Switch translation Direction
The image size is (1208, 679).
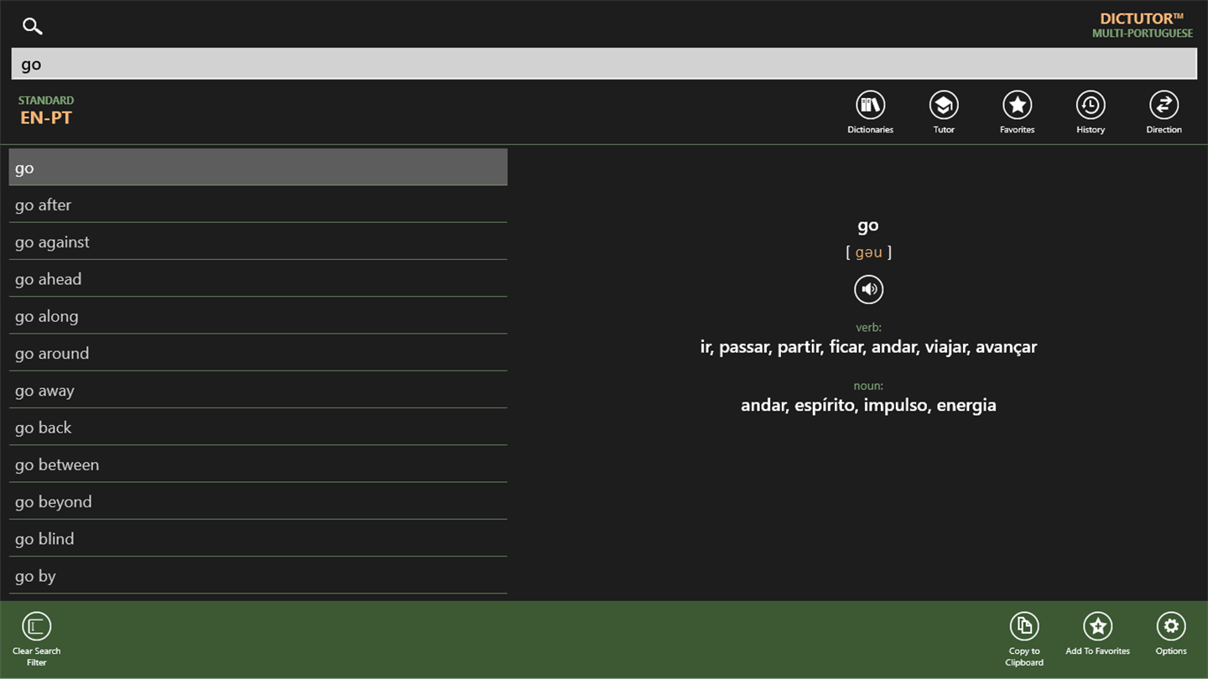pyautogui.click(x=1164, y=112)
